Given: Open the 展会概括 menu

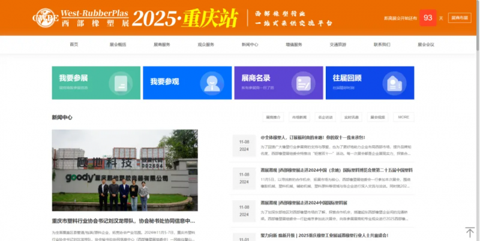Looking at the screenshot, I should [118, 44].
